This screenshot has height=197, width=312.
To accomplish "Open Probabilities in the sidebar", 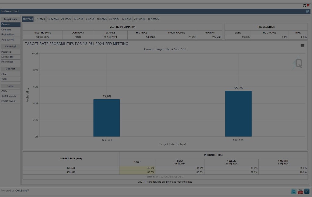I will 8,34.
